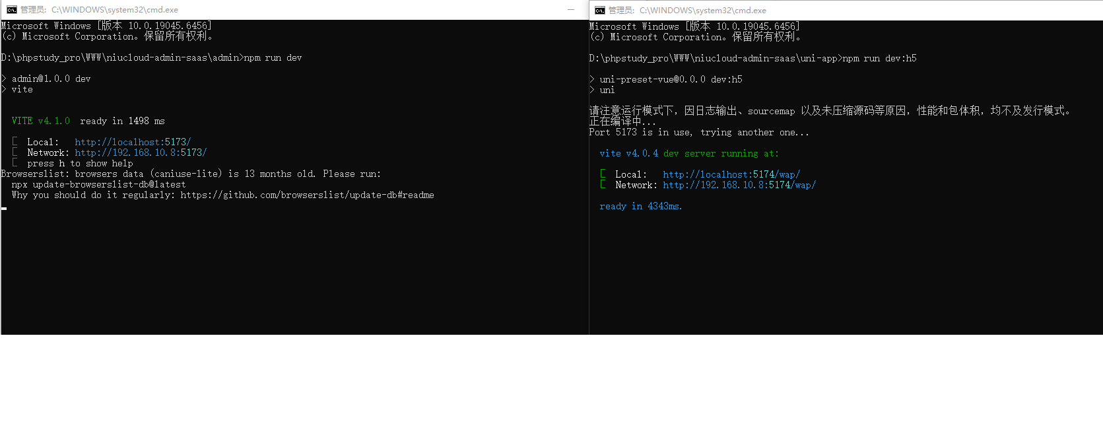Minimize the left cmd window
Screen dimensions: 1103x447
point(571,10)
